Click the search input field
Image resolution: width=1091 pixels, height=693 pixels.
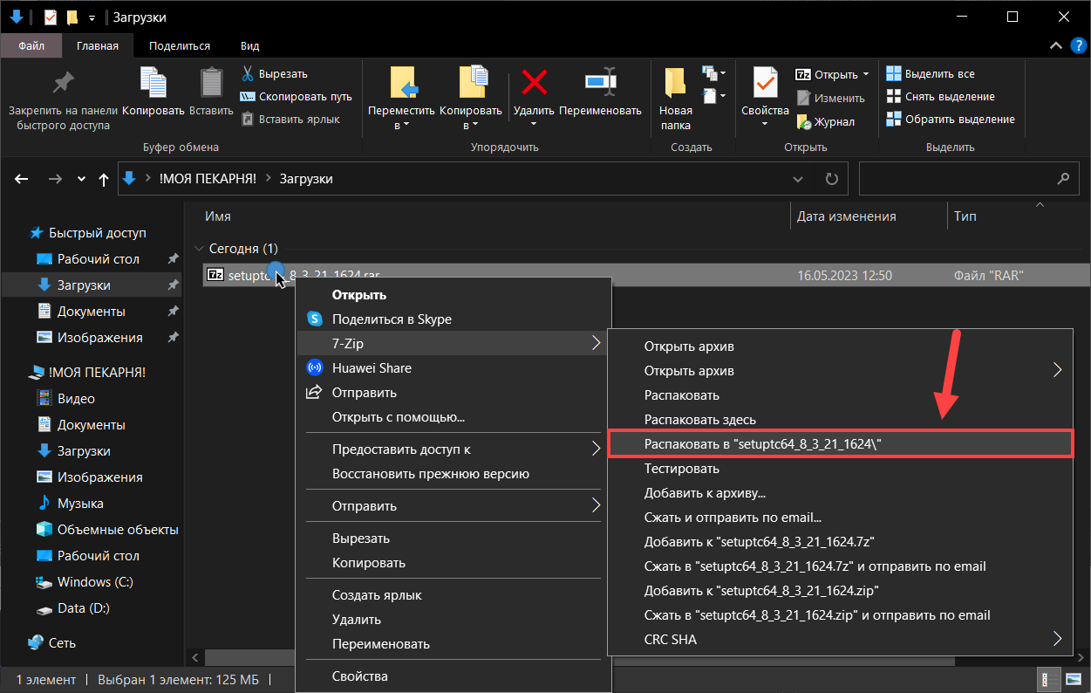pos(955,179)
